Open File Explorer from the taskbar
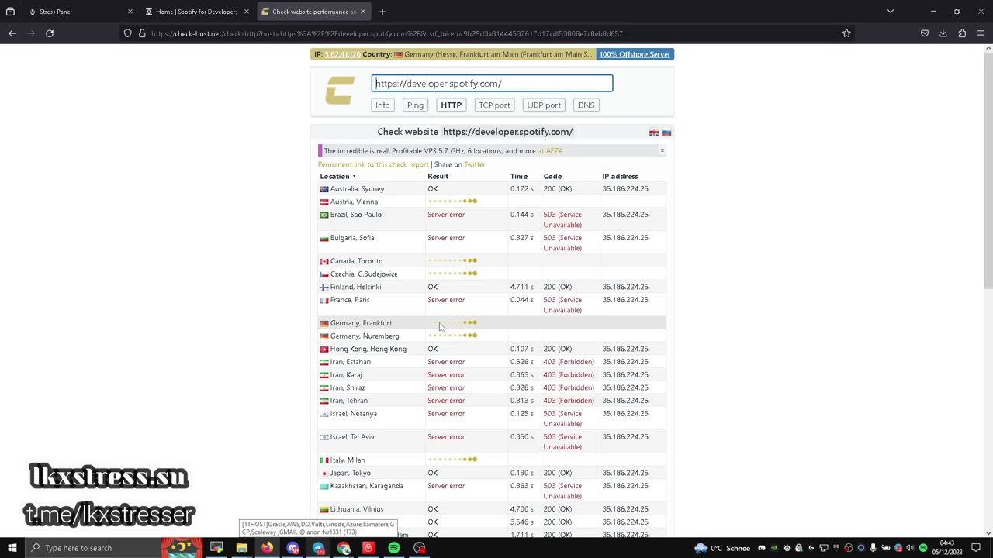This screenshot has width=993, height=558. [241, 548]
